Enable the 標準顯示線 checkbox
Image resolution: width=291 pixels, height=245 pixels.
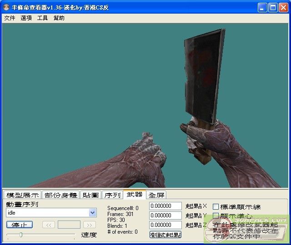click(216, 207)
